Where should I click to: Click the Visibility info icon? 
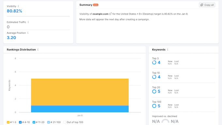[x=18, y=6]
